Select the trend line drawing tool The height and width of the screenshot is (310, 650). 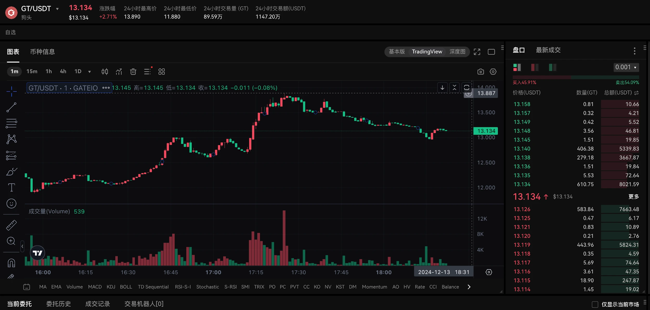[x=11, y=107]
